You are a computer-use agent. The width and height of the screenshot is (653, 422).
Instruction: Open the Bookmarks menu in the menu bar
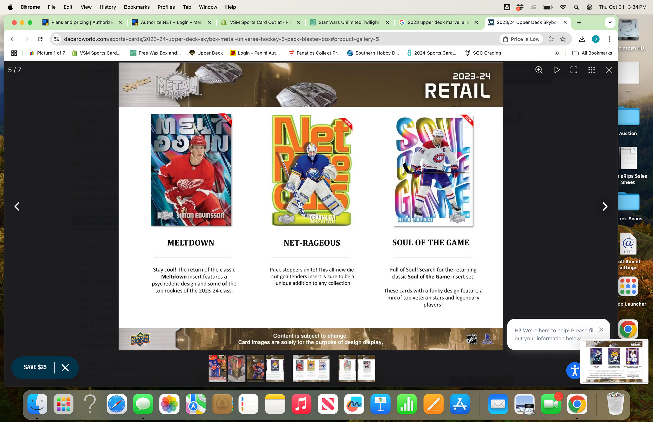point(137,7)
